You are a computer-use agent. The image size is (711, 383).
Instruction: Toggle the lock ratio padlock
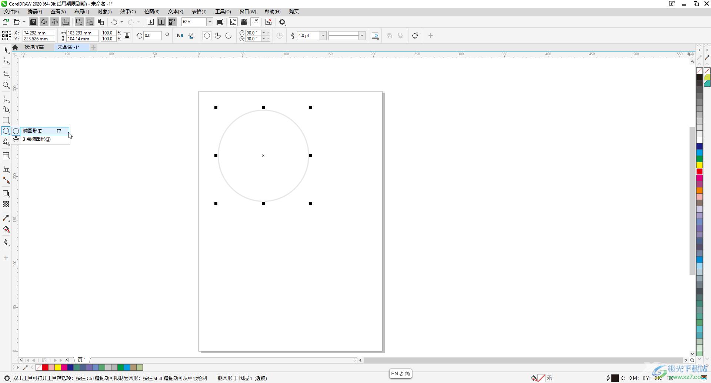127,36
